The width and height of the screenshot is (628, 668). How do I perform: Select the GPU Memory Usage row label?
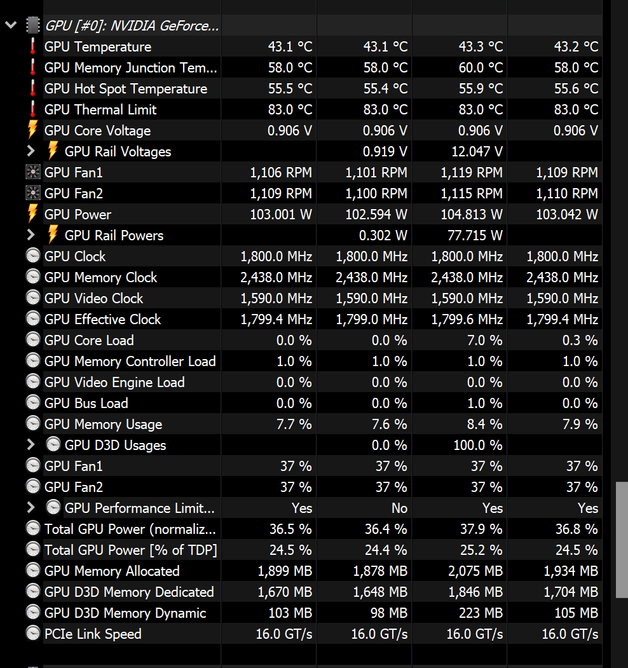pyautogui.click(x=103, y=424)
